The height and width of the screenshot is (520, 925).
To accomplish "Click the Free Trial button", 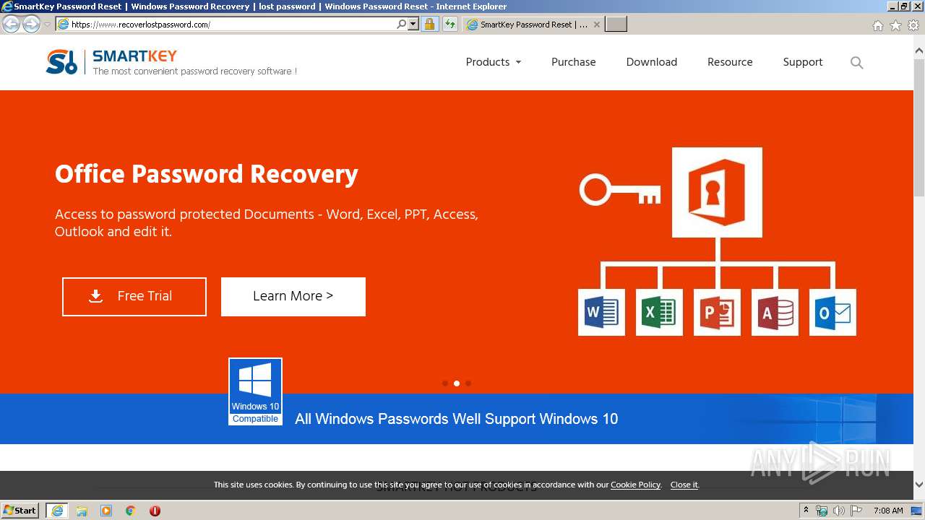I will pyautogui.click(x=134, y=297).
